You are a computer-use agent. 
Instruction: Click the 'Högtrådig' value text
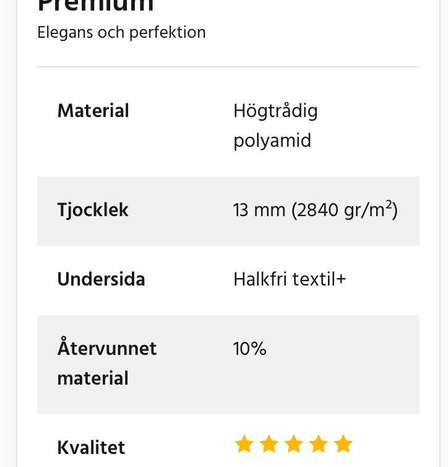275,111
